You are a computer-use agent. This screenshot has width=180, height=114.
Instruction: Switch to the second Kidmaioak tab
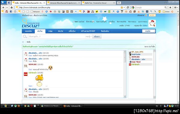coord(64,3)
